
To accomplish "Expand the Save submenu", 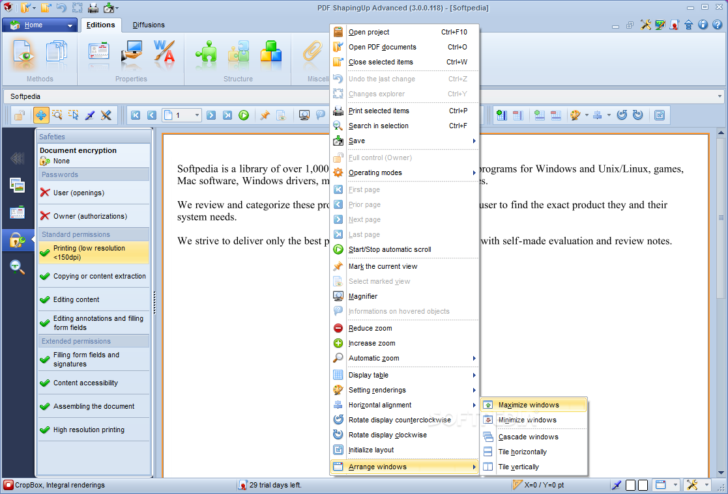I will tap(405, 141).
